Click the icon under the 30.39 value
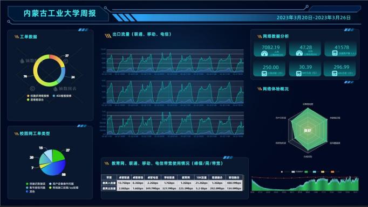 tap(299, 74)
